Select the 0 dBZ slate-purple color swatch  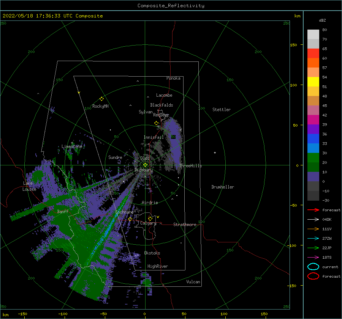[313, 177]
